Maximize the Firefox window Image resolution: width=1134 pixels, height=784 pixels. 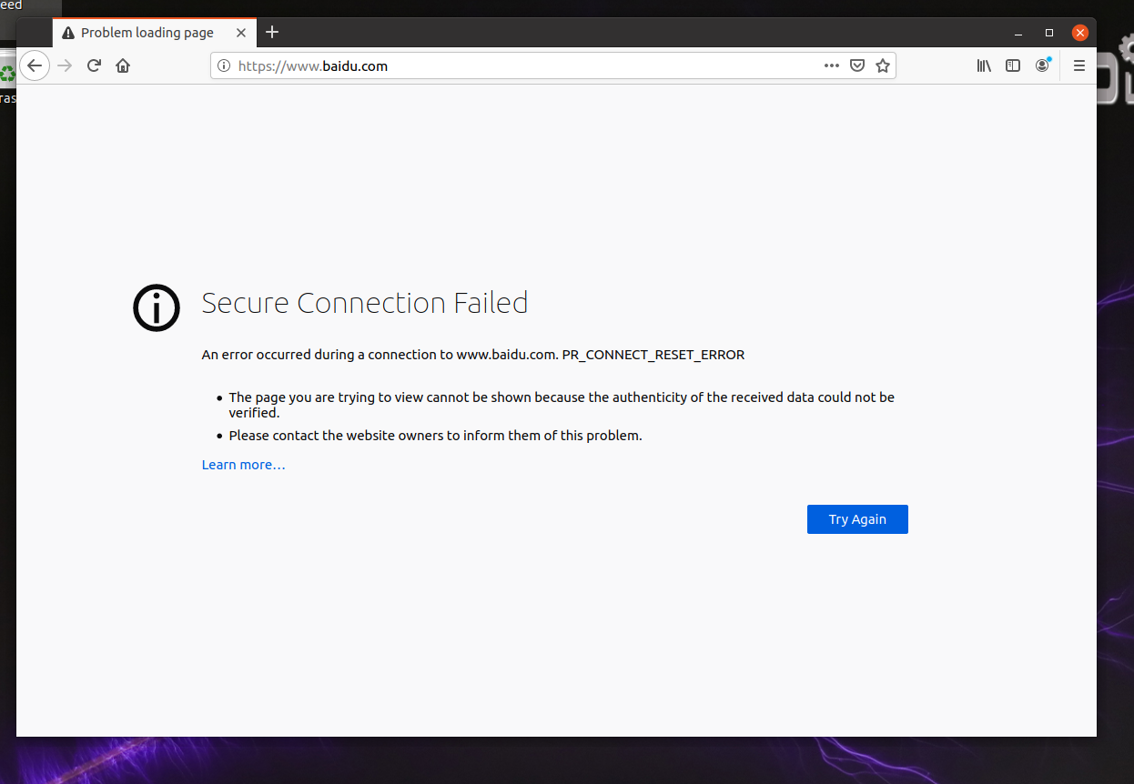point(1048,33)
